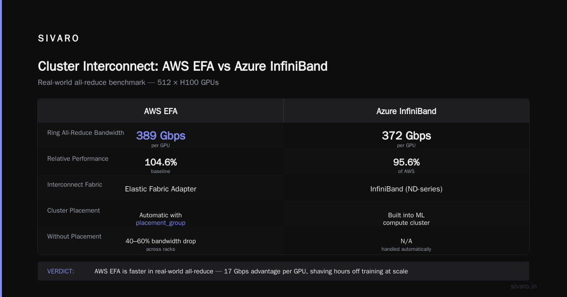Select the '372 Gbps' value

(406, 136)
